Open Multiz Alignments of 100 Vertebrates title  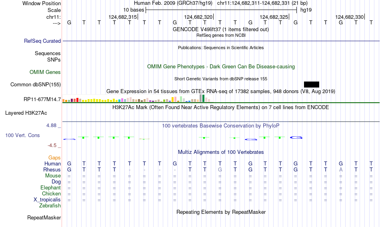[221, 152]
